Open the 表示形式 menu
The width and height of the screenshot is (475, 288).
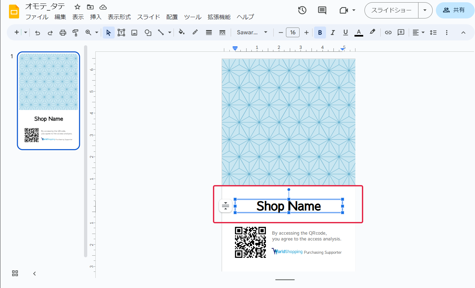119,17
